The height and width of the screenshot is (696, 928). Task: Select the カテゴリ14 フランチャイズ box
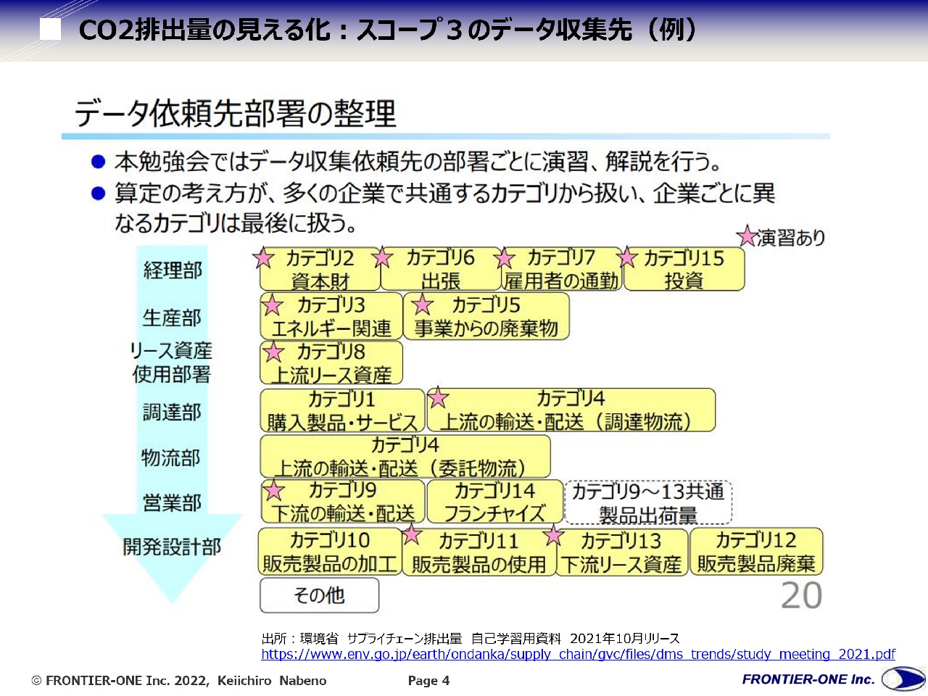coord(494,502)
